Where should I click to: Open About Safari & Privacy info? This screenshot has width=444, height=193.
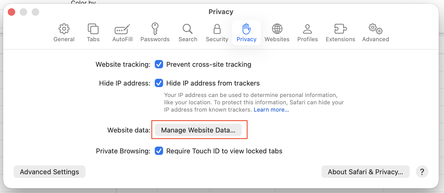pos(365,172)
